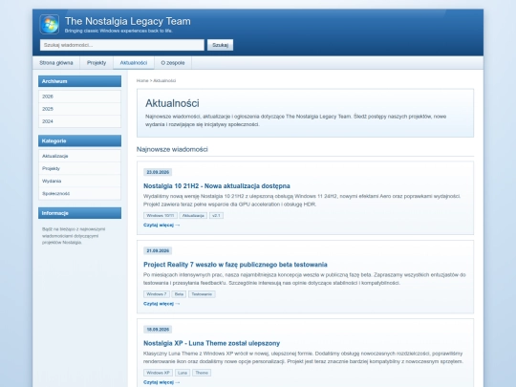
Task: Click the Windows 7 tag
Action: point(157,294)
